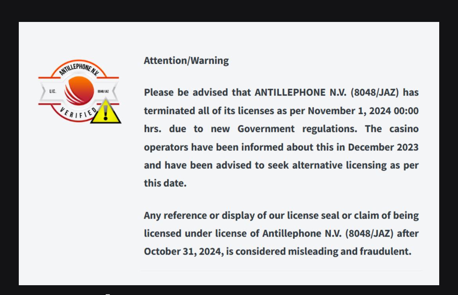Click the horizontal divider line below the notice

coord(281,271)
